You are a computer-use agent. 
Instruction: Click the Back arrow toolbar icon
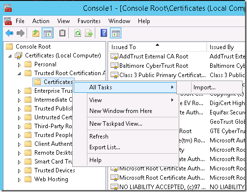click(9, 33)
